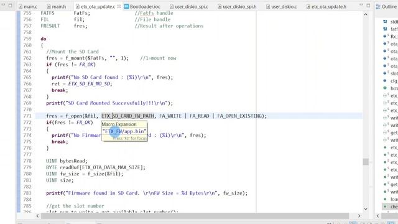This screenshot has width=398, height=224.
Task: Click f_size call on line 780
Action: pyautogui.click(x=96, y=174)
